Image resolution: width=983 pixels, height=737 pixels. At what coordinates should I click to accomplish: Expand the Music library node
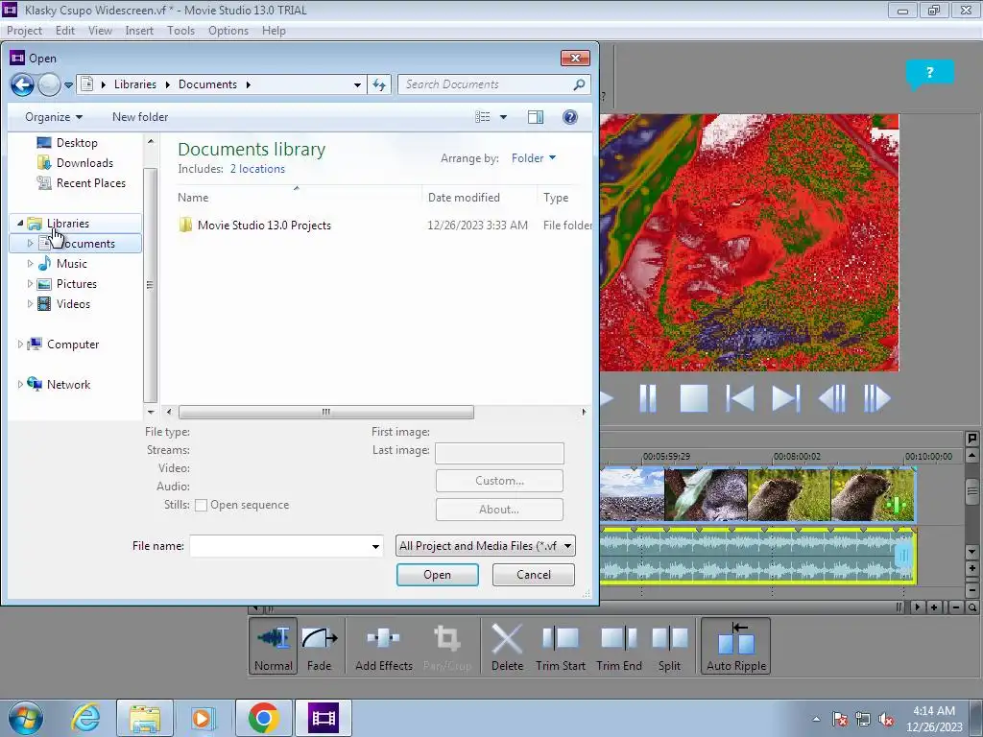[30, 264]
